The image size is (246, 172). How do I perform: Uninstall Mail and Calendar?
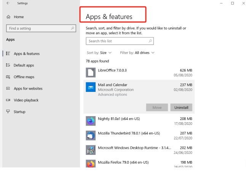[181, 107]
